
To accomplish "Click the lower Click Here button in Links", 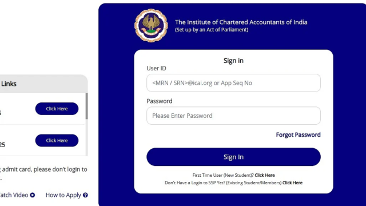I will 57,140.
